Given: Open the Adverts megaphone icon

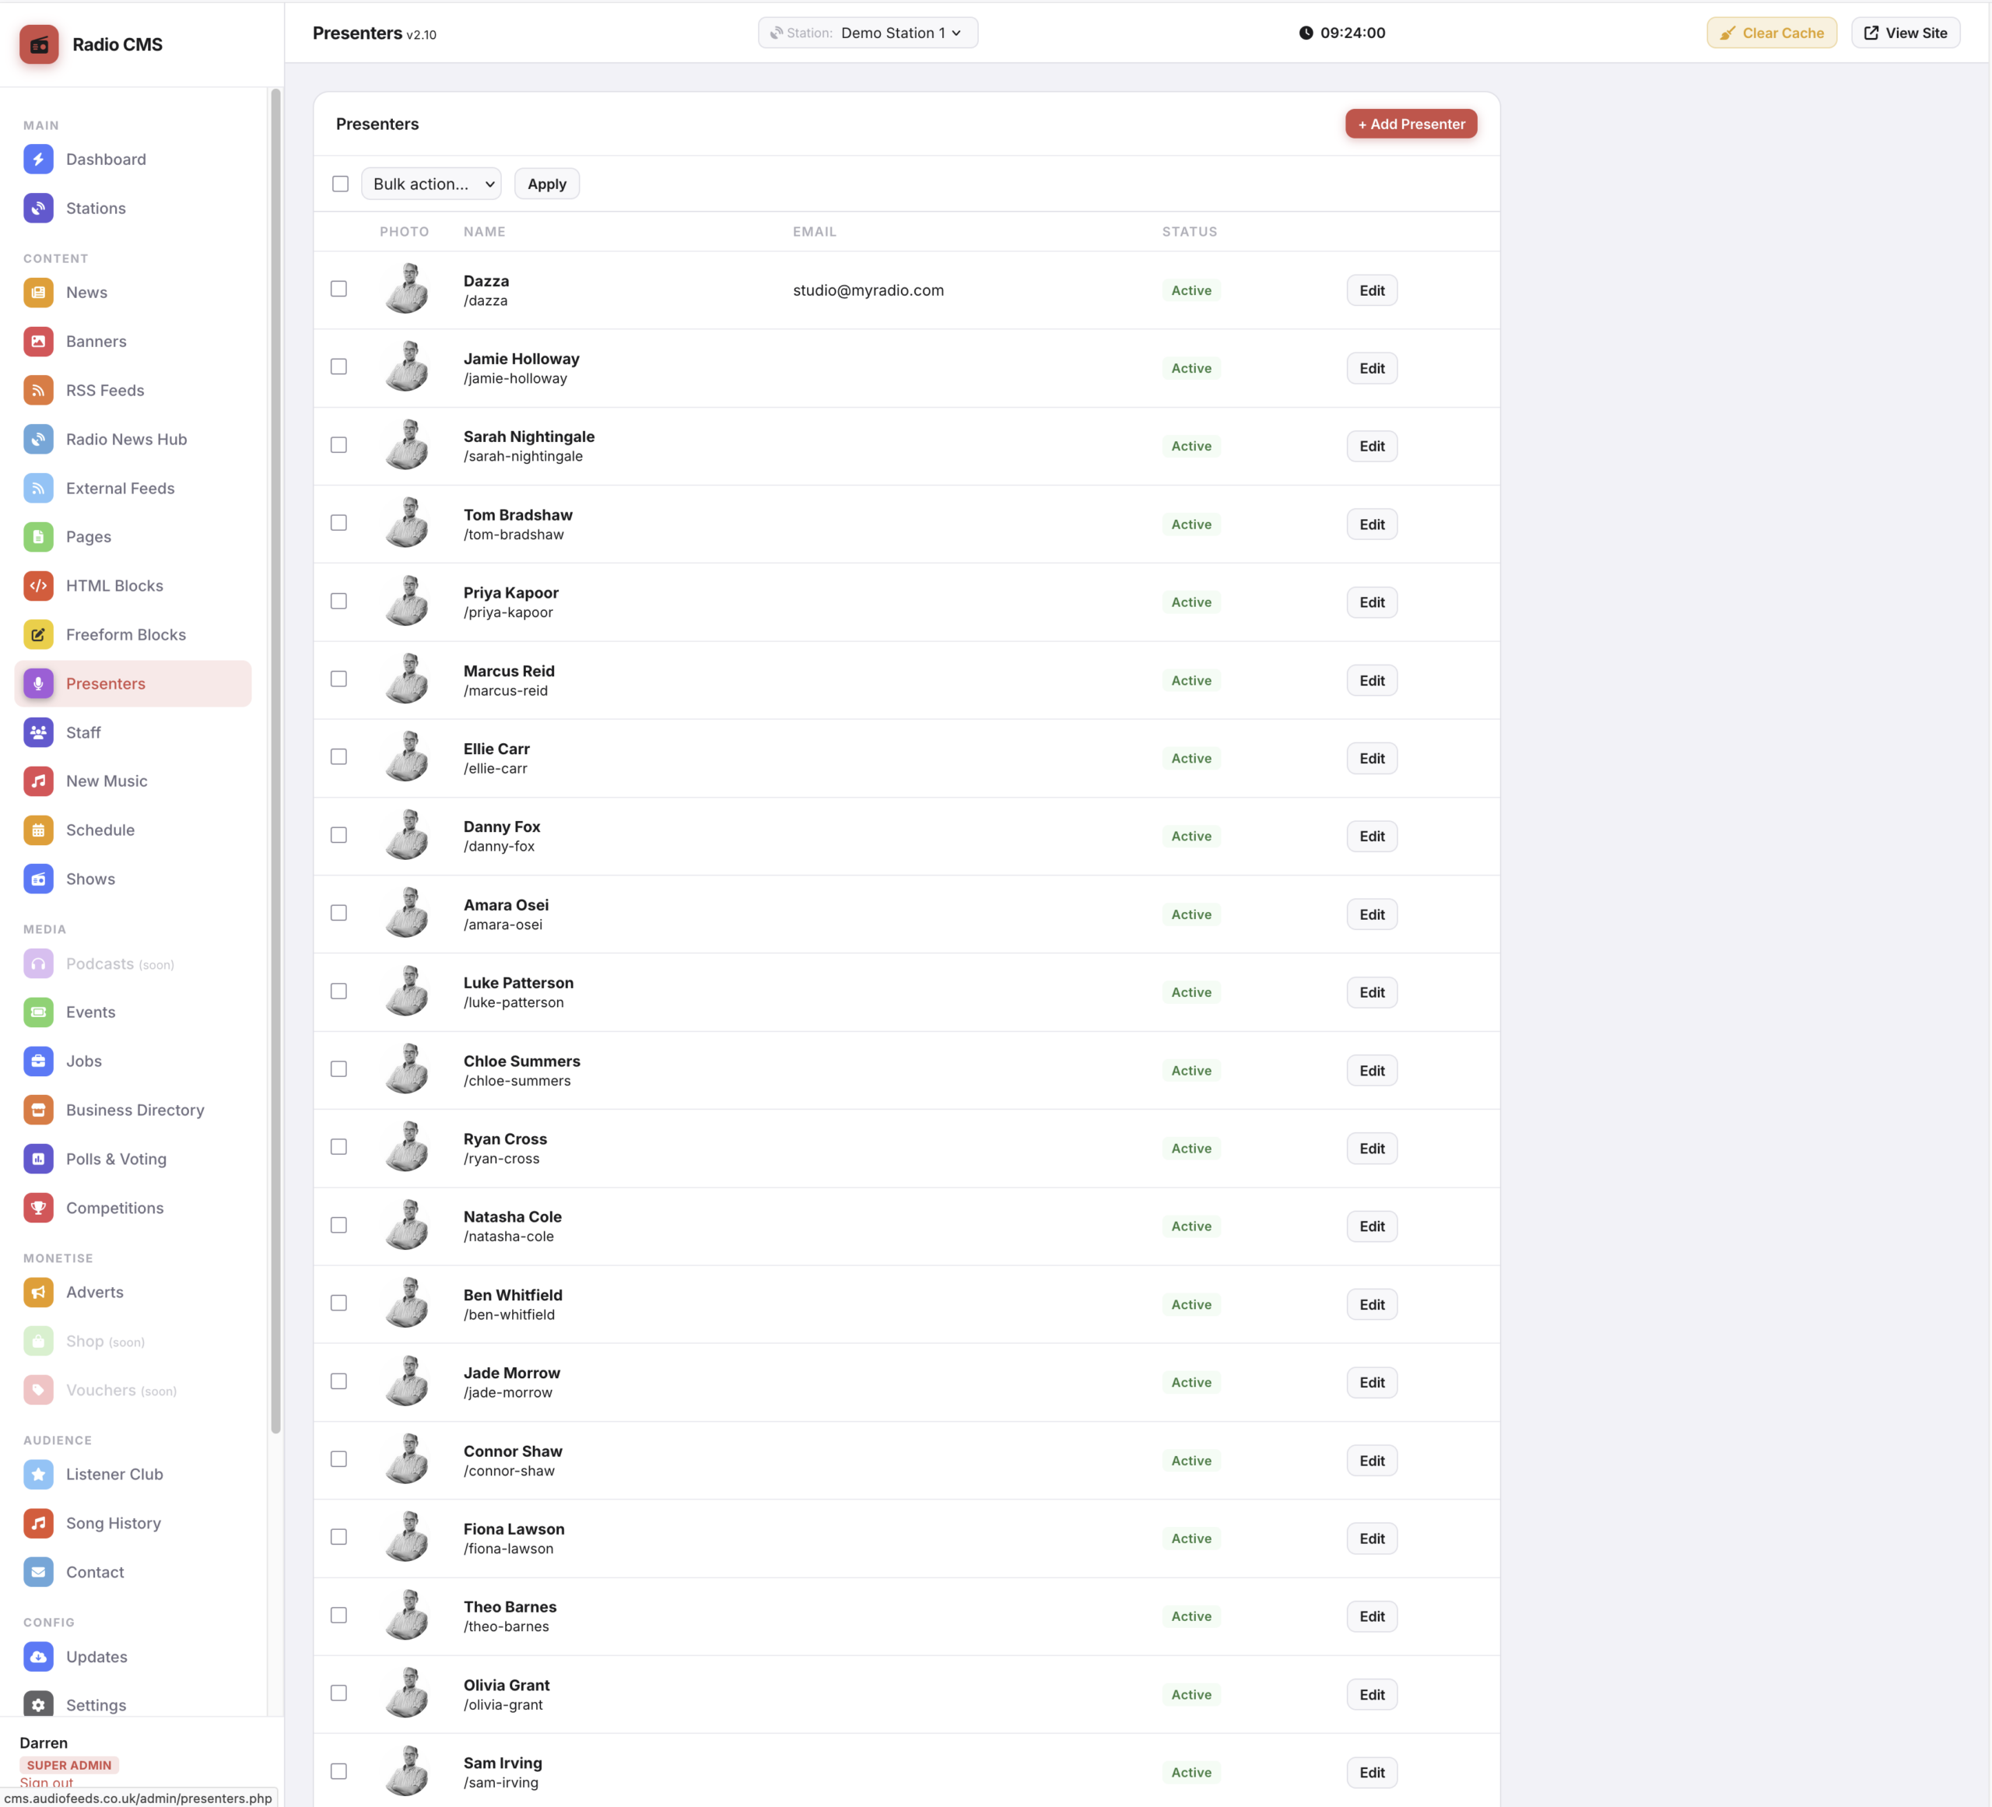Looking at the screenshot, I should tap(39, 1293).
